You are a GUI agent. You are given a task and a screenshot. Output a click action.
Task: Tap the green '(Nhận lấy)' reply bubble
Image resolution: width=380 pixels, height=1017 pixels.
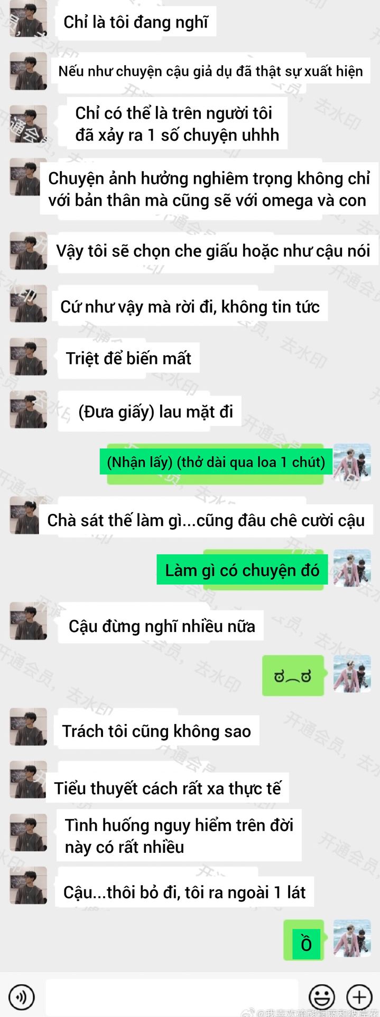[215, 462]
